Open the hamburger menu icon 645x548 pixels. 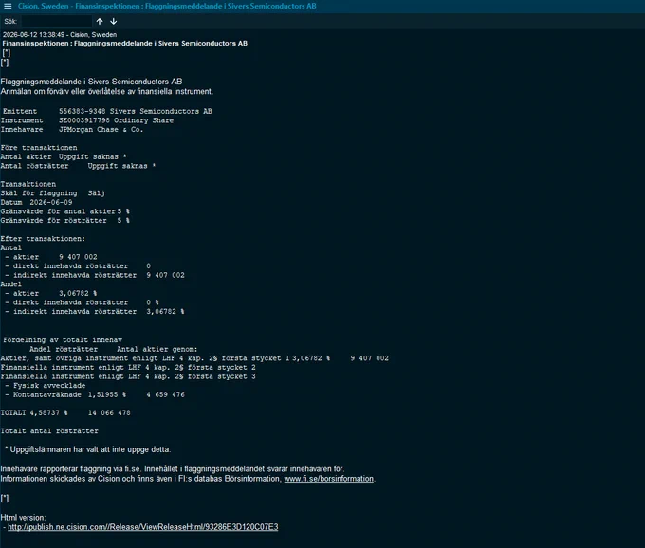(8, 7)
